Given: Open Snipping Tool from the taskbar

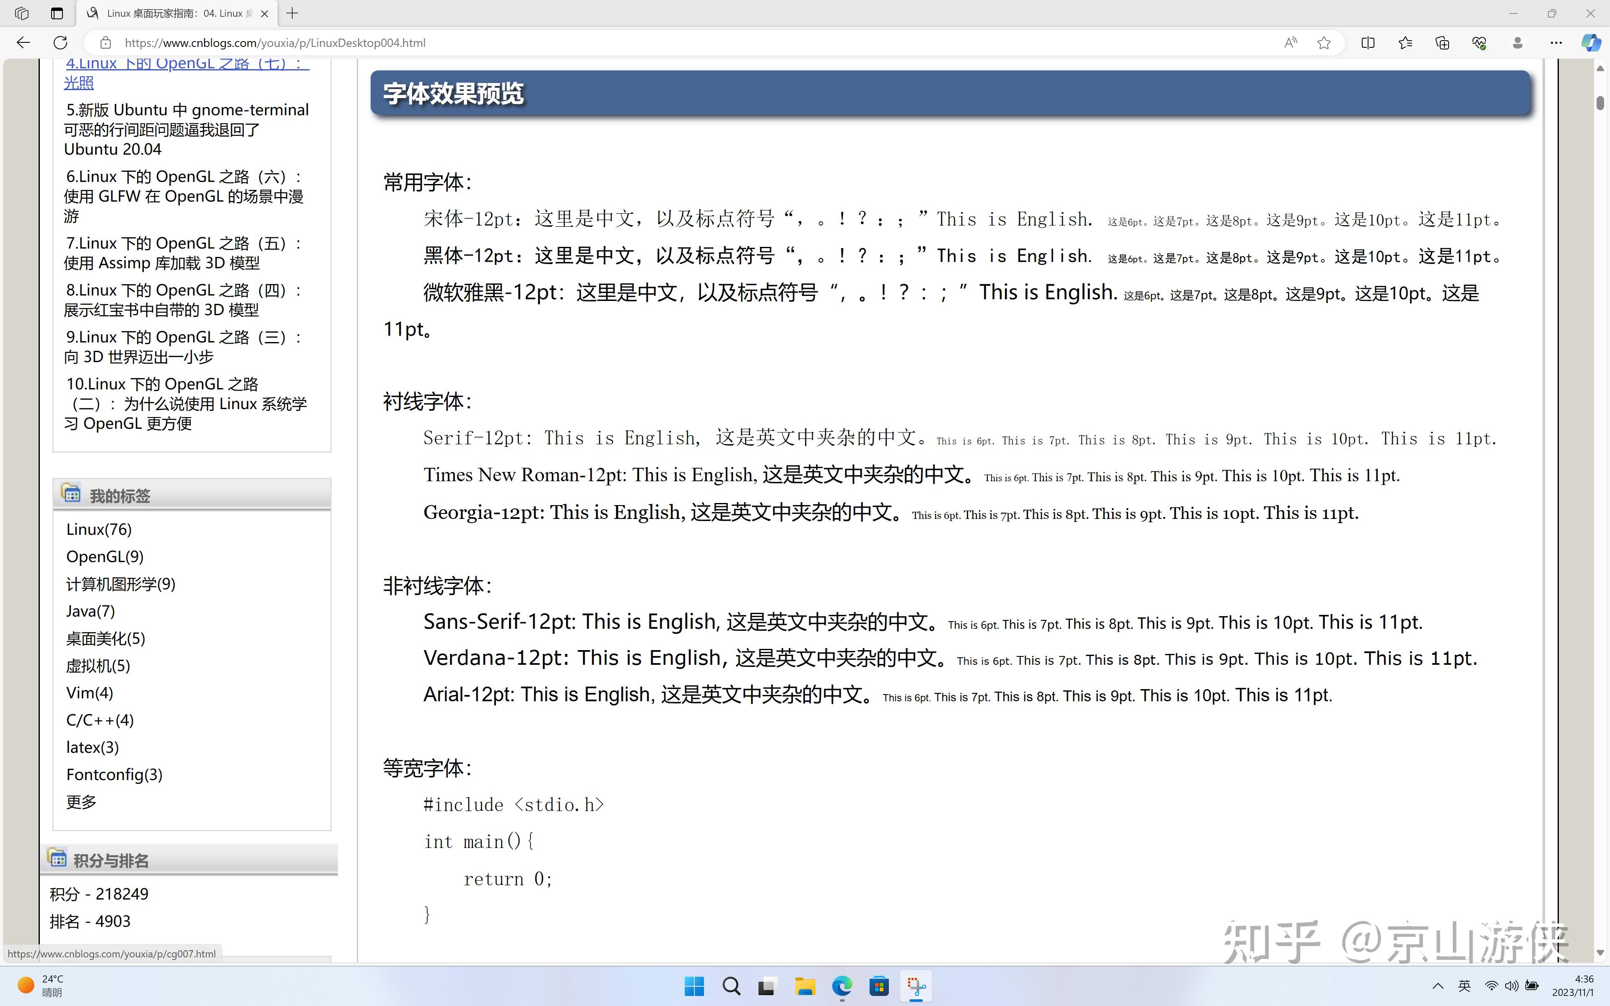Looking at the screenshot, I should 916,987.
